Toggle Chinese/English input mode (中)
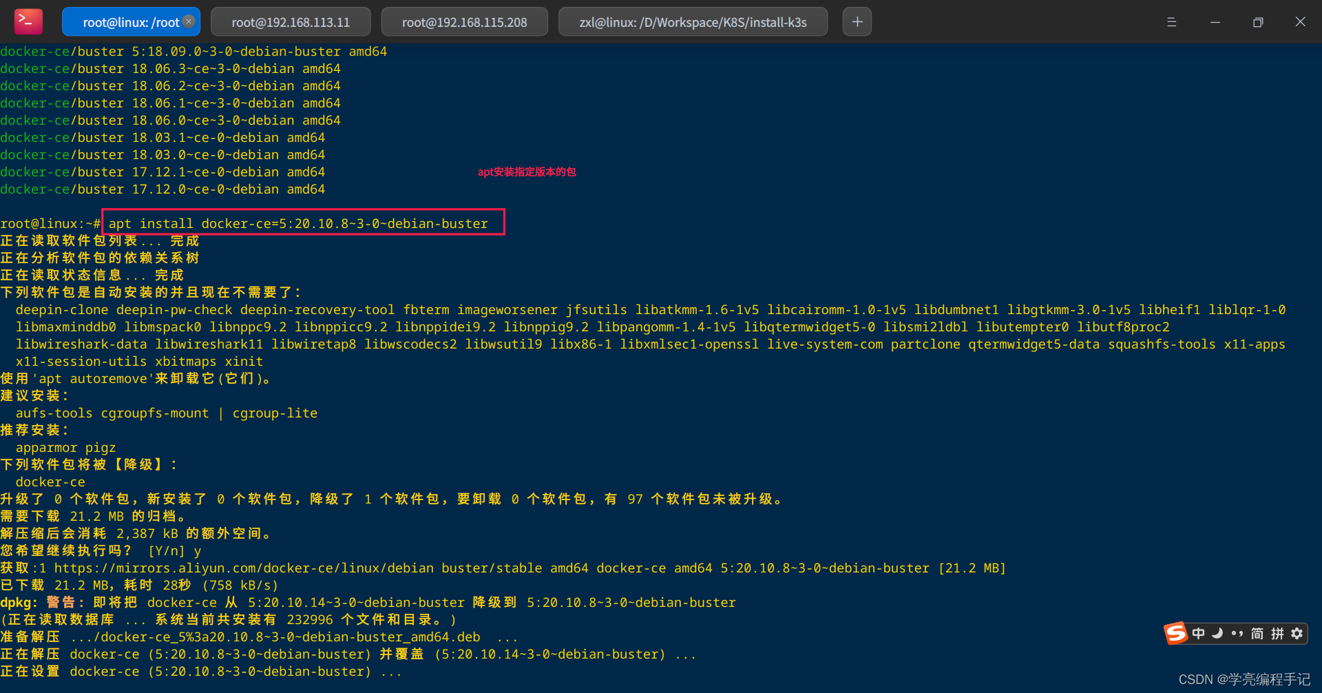Viewport: 1322px width, 693px height. coord(1199,633)
